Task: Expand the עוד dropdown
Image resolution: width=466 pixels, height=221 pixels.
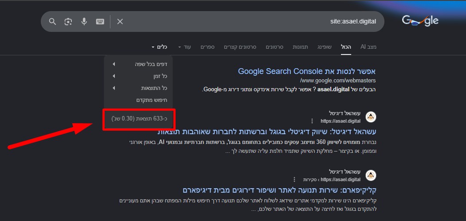Action: (184, 47)
